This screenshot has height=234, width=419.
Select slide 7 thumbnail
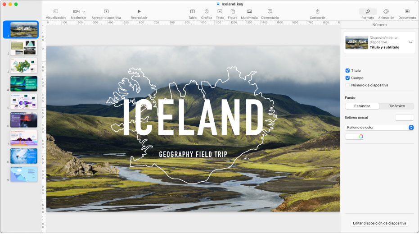pyautogui.click(x=24, y=138)
